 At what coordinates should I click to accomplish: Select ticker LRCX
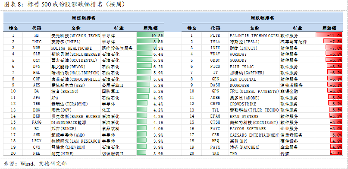[x=37, y=141]
